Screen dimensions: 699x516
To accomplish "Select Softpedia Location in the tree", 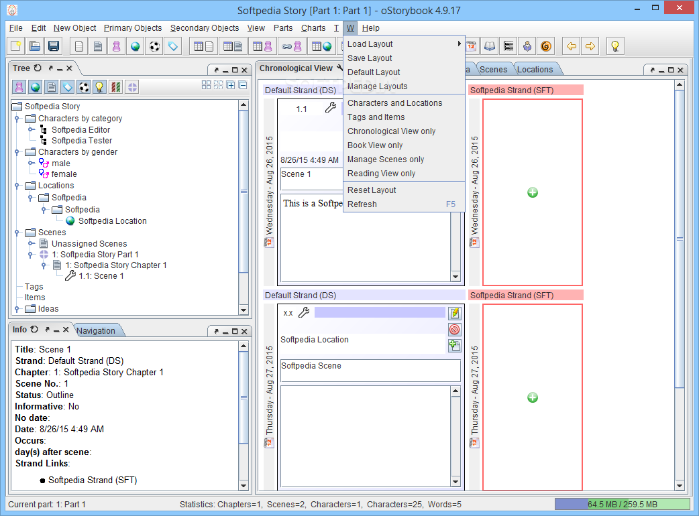I will (112, 221).
